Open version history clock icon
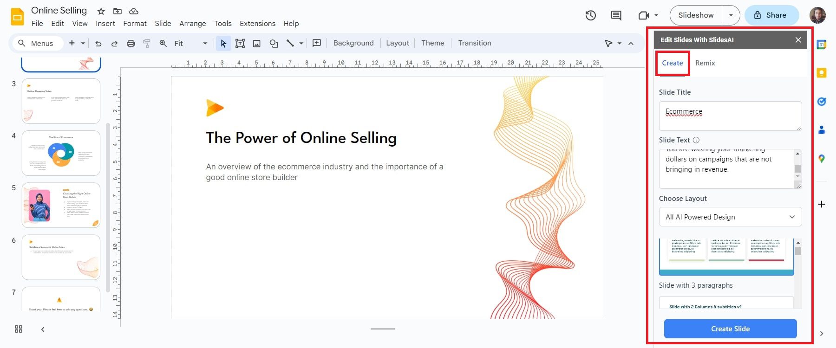Screen dimensions: 836x348 (x=590, y=15)
